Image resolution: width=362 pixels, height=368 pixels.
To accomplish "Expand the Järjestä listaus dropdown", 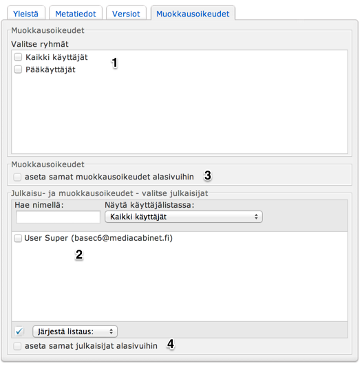I will 75,332.
